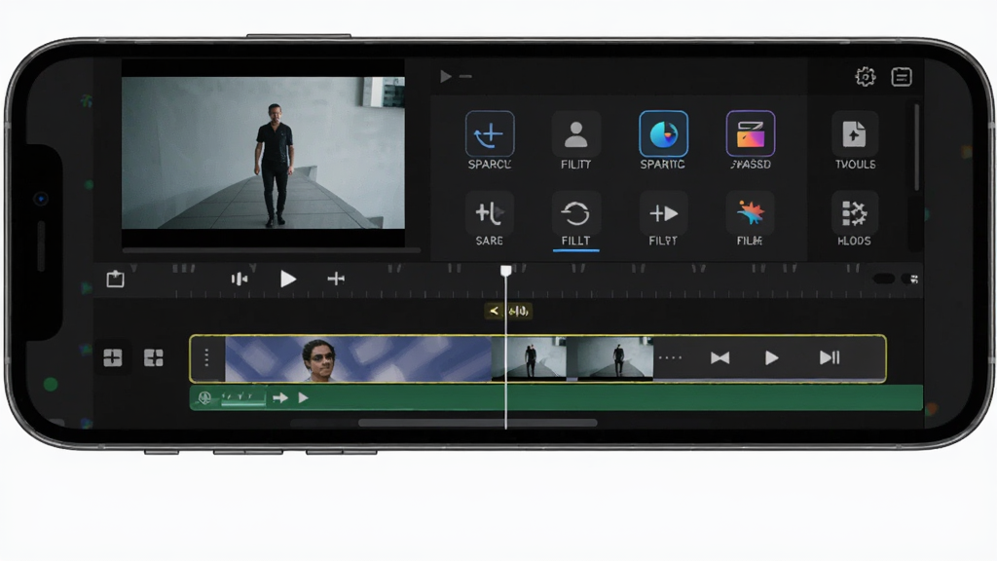Tap the play triangle inside the yellow-bordered clip

click(771, 358)
